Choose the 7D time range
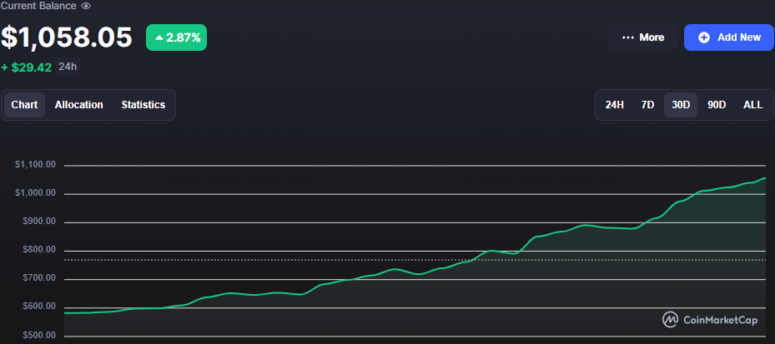The height and width of the screenshot is (344, 775). coord(647,105)
